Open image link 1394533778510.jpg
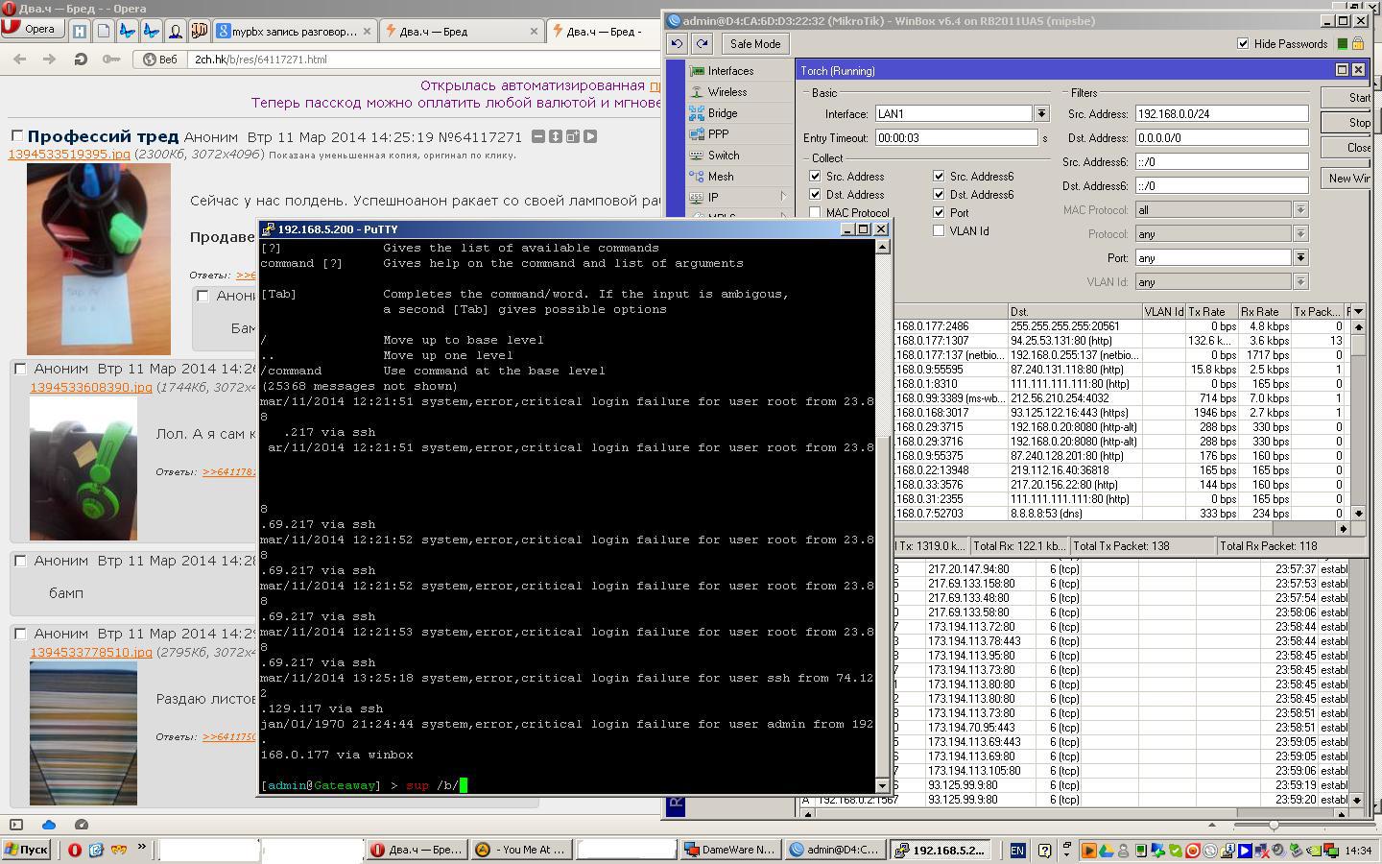1382x864 pixels. pos(91,653)
